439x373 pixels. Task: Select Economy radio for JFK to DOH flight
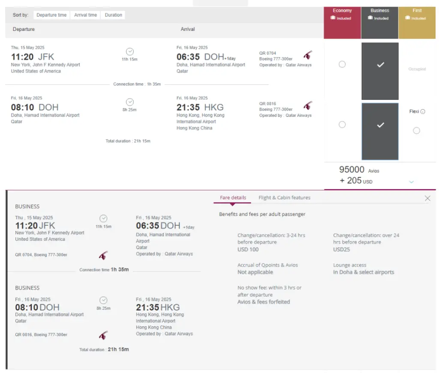[342, 64]
